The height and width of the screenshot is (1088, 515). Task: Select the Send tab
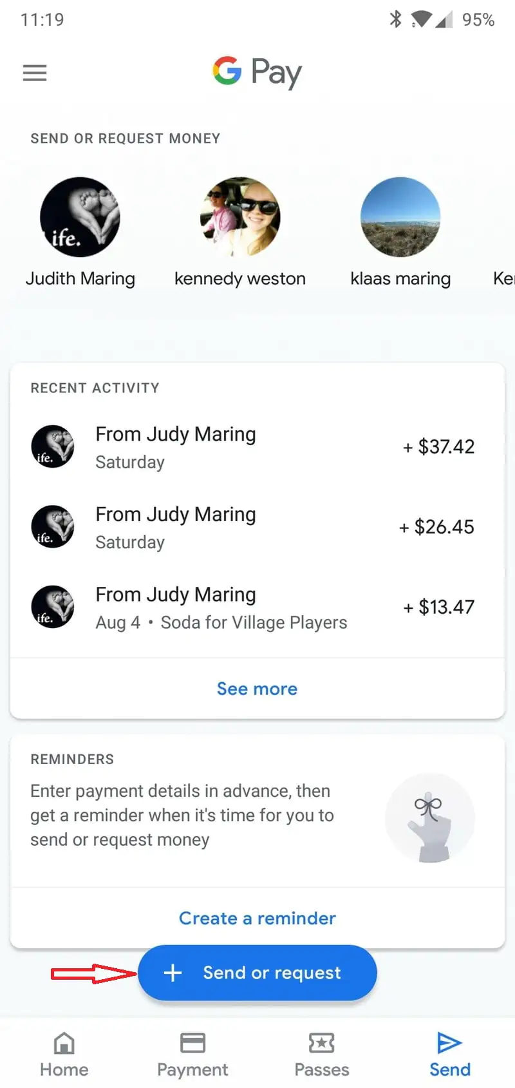point(450,1055)
